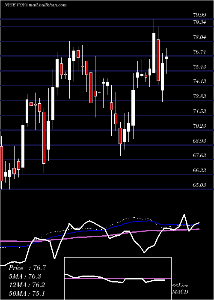The width and height of the screenshot is (214, 300).
Task: Click the tallest white candle peaking near 79.99
Action: [154, 53]
